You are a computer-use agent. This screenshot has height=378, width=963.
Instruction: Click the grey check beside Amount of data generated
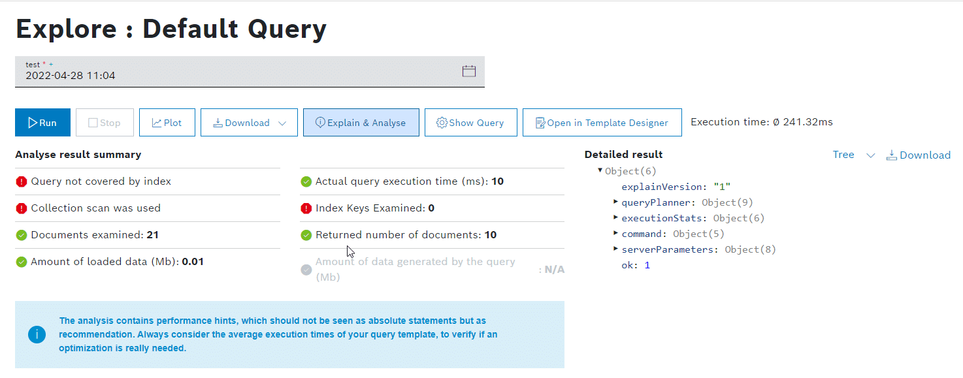click(306, 269)
